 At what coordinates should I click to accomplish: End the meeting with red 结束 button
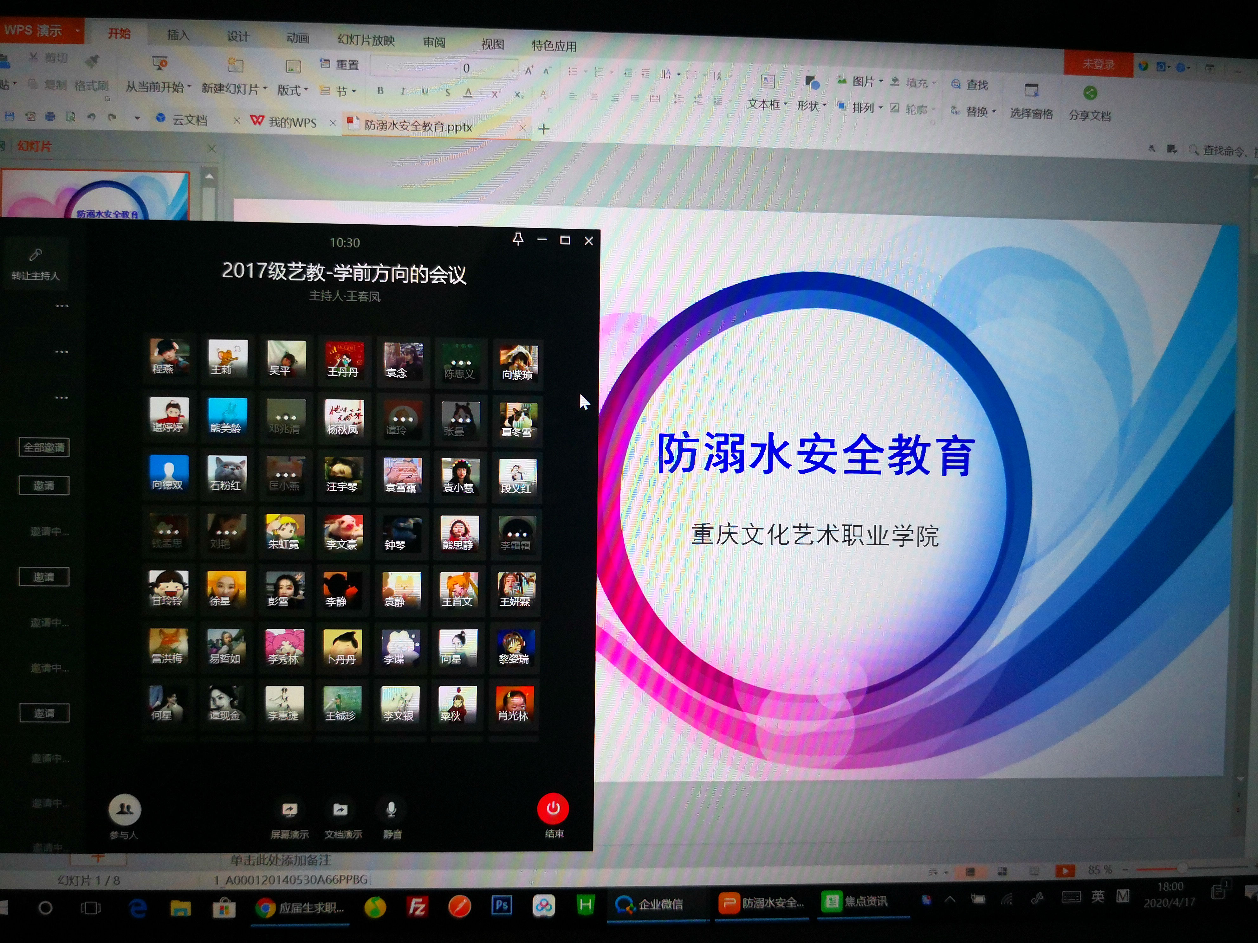[x=553, y=808]
